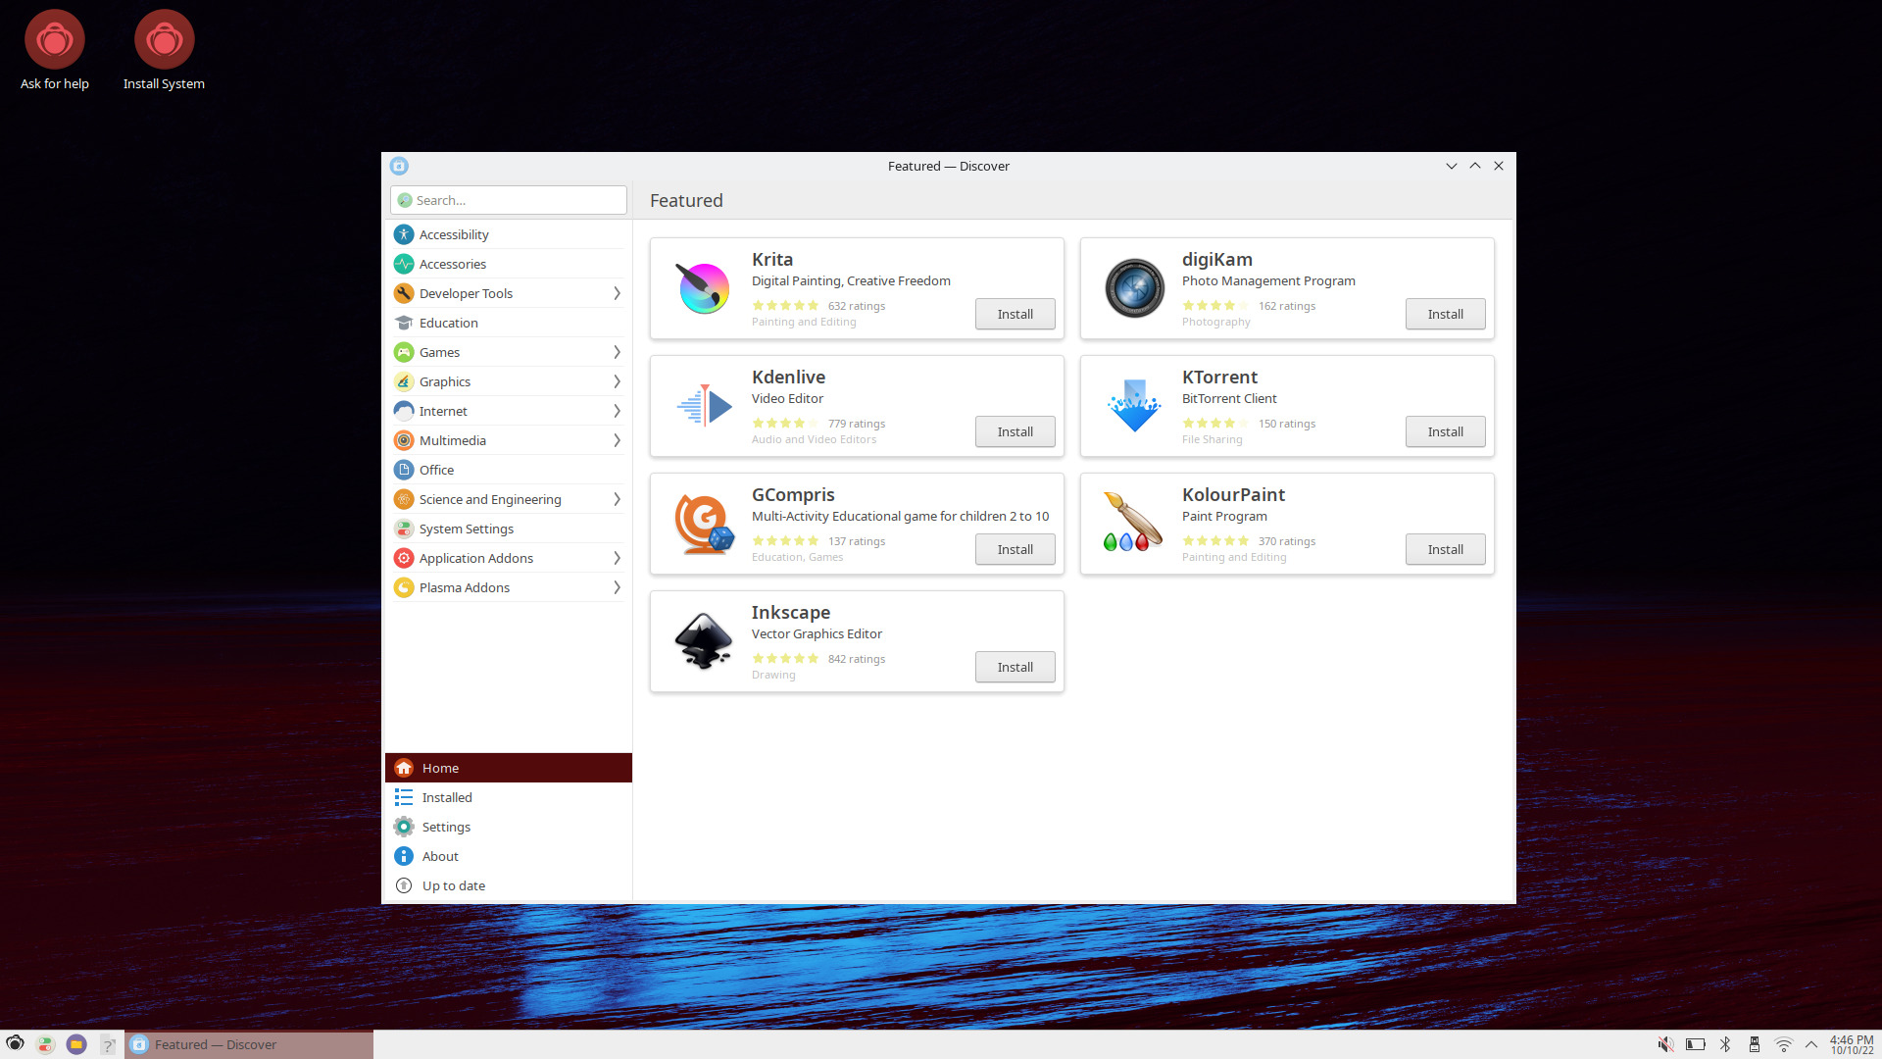Open the Settings page in sidebar
The width and height of the screenshot is (1882, 1059).
[x=446, y=827]
